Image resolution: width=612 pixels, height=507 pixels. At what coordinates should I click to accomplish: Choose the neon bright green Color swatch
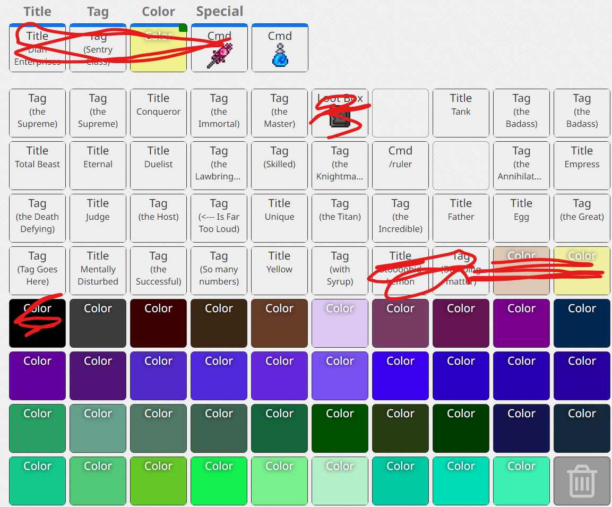(x=219, y=481)
